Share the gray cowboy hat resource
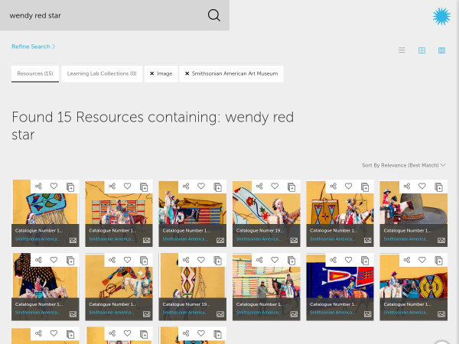 407,186
